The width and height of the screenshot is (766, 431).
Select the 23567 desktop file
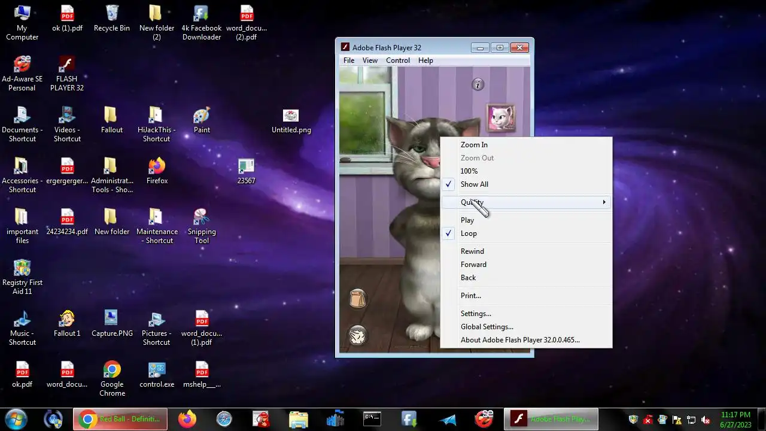246,171
